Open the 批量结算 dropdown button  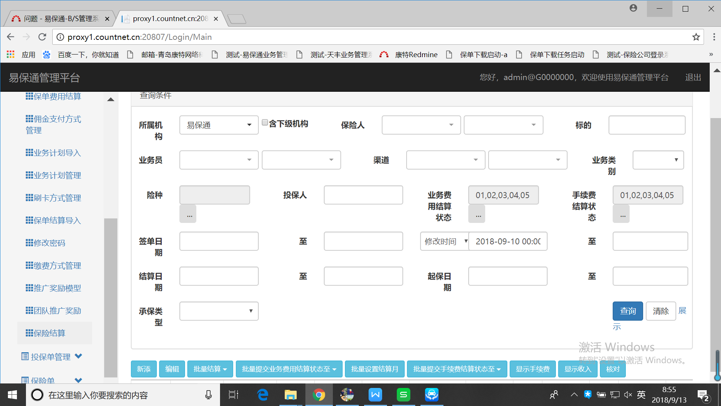point(210,369)
